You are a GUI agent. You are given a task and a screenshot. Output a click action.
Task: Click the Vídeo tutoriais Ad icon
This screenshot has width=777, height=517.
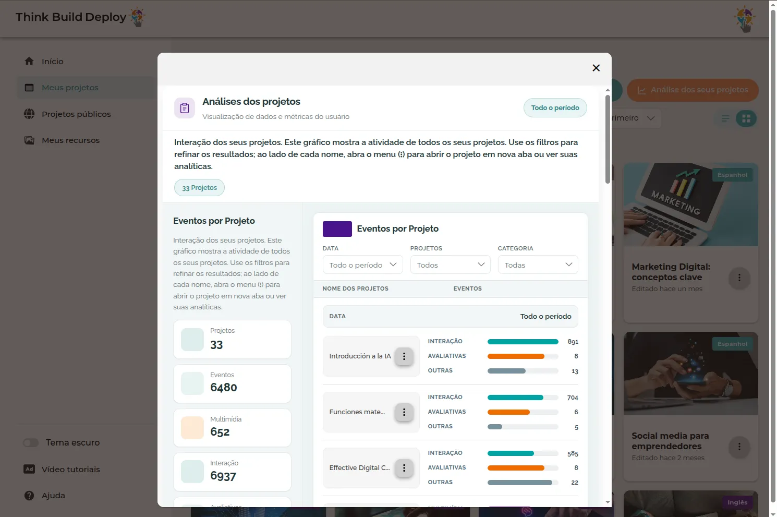[29, 469]
